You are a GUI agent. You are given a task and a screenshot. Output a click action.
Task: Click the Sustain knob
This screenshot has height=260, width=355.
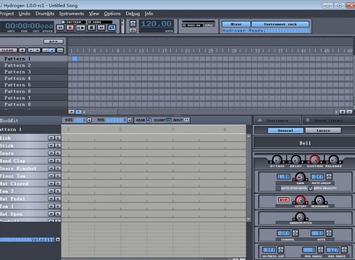point(315,160)
